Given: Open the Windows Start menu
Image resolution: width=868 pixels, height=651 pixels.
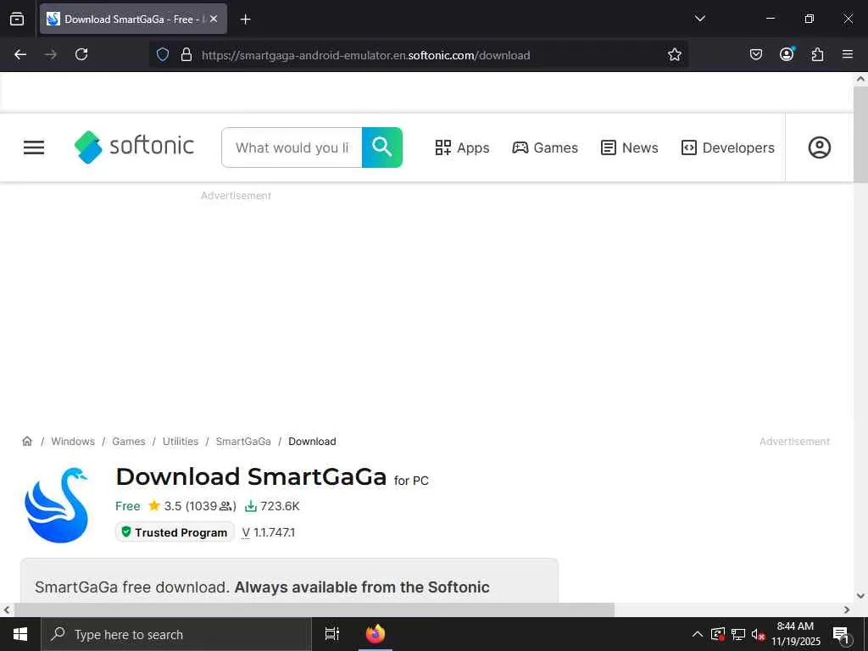Looking at the screenshot, I should coord(20,634).
